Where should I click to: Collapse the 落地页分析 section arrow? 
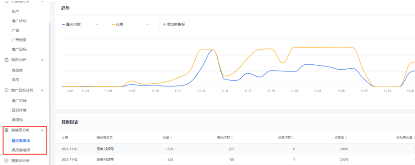point(42,130)
